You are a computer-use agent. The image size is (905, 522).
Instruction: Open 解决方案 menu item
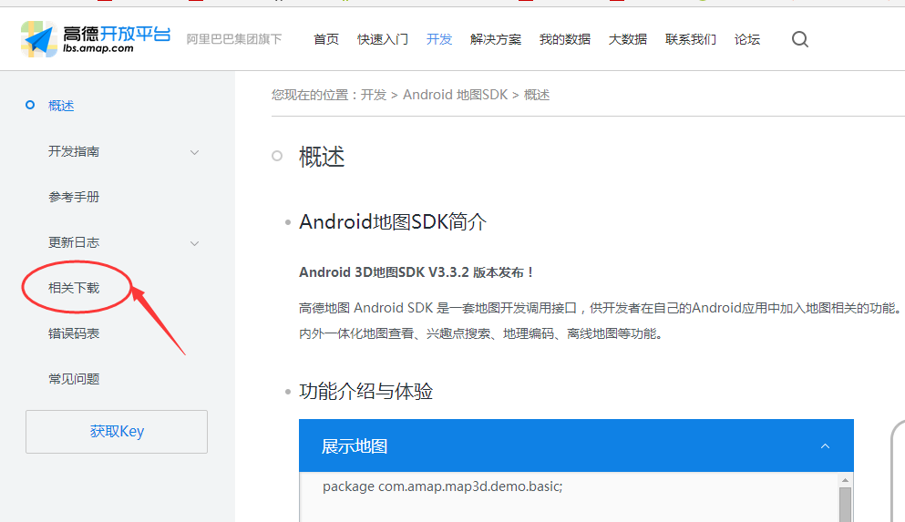tap(496, 39)
